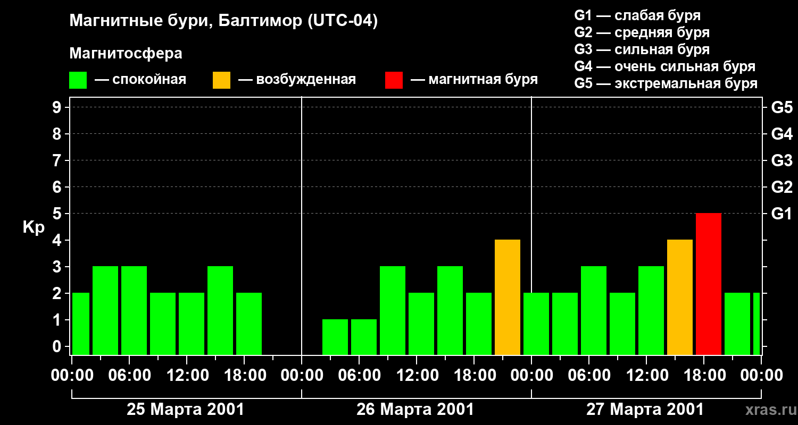Viewport: 798px width, 425px height.
Task: Select the 25 Марта 17:00–20:00 green bar
Action: click(x=249, y=324)
